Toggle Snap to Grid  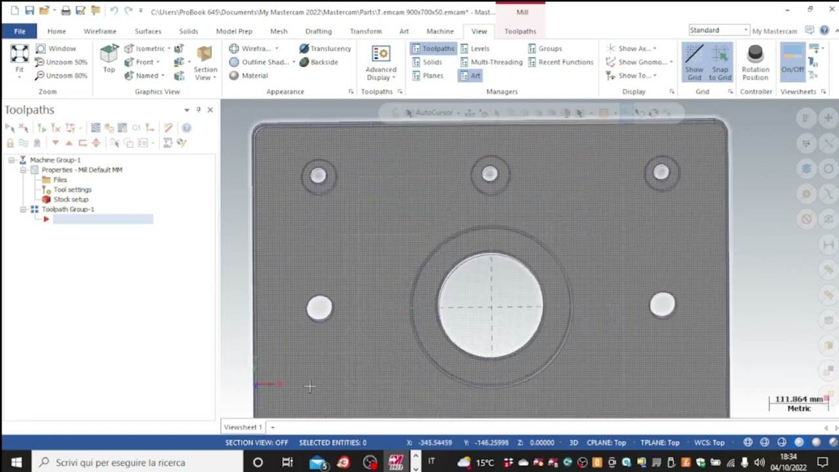(x=720, y=63)
